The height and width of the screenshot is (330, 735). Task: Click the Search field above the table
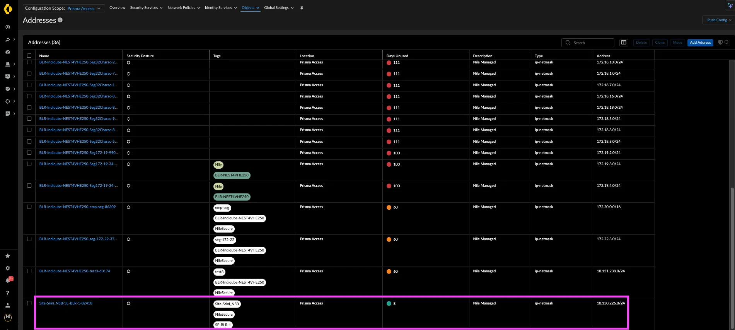tap(588, 43)
